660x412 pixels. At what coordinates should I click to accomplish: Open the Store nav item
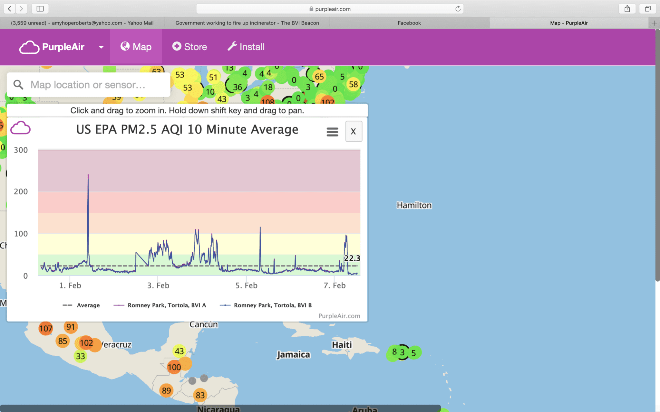pyautogui.click(x=189, y=47)
